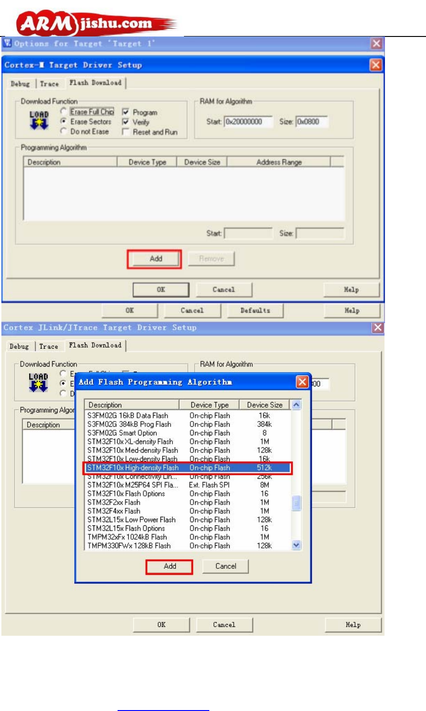
Task: Click the LOAD icon in Cortex-M Target Driver Setup
Action: 39,121
